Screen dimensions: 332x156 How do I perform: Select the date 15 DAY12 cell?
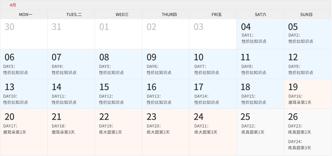pos(118,94)
